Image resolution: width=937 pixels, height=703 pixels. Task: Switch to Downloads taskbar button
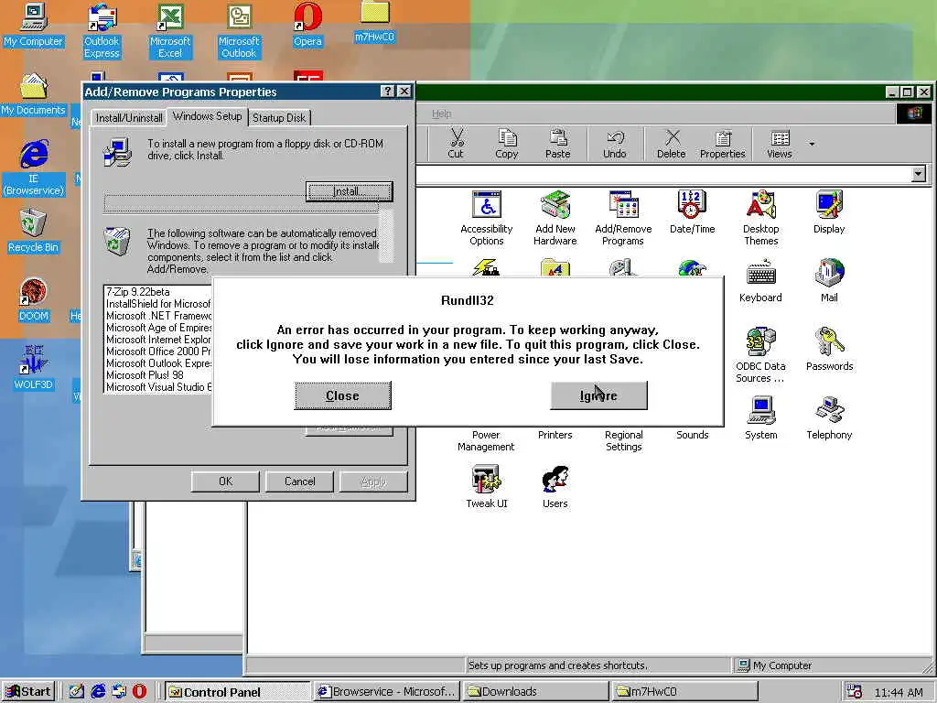pyautogui.click(x=536, y=692)
